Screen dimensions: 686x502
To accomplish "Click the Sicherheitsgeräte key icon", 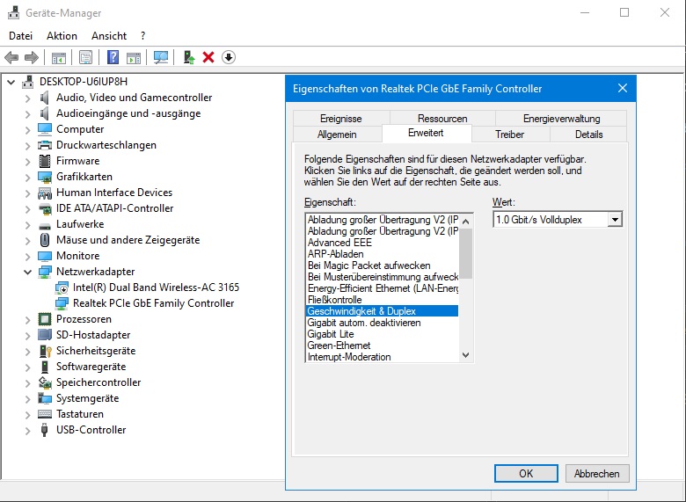I will [x=46, y=351].
